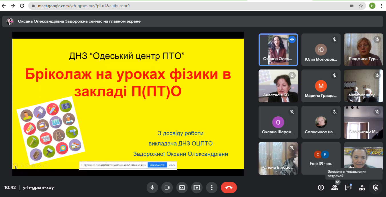Bookmark the page with the star icon
The image size is (386, 197).
361,6
